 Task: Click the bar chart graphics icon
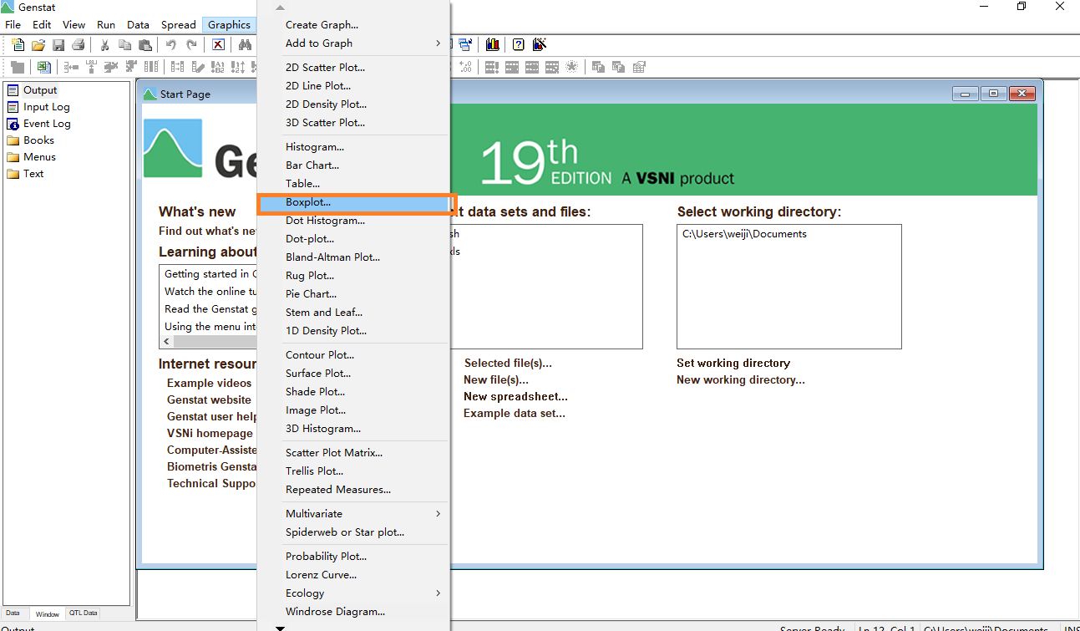coord(492,45)
